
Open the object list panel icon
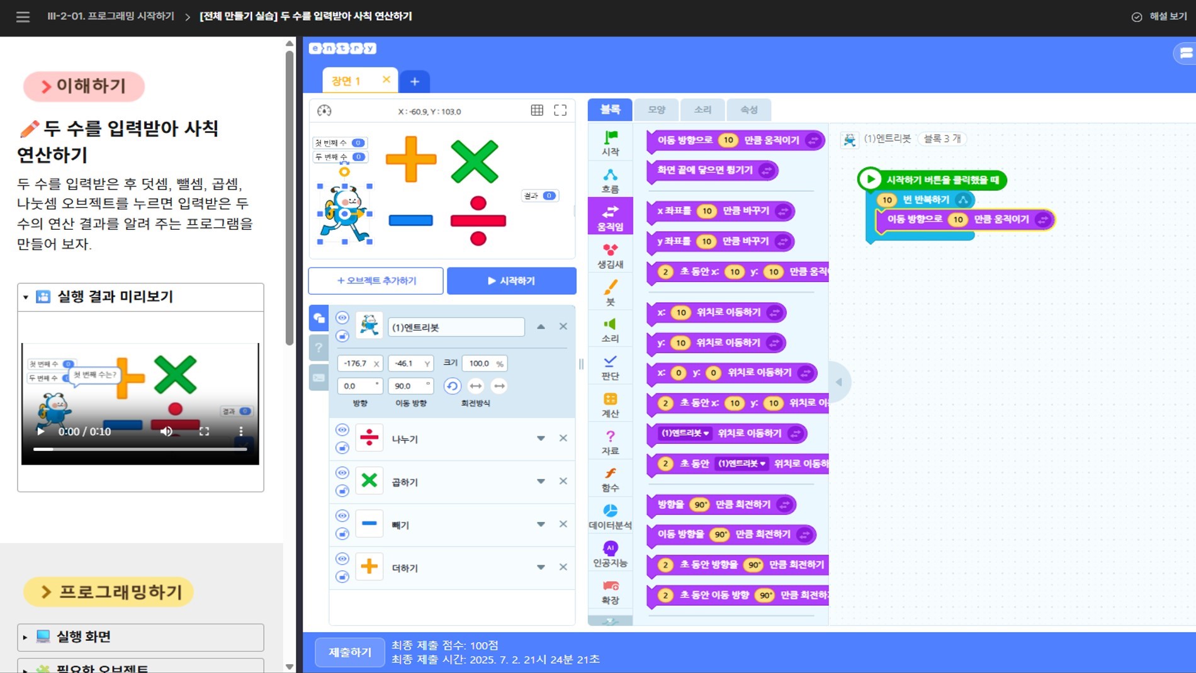pos(319,318)
